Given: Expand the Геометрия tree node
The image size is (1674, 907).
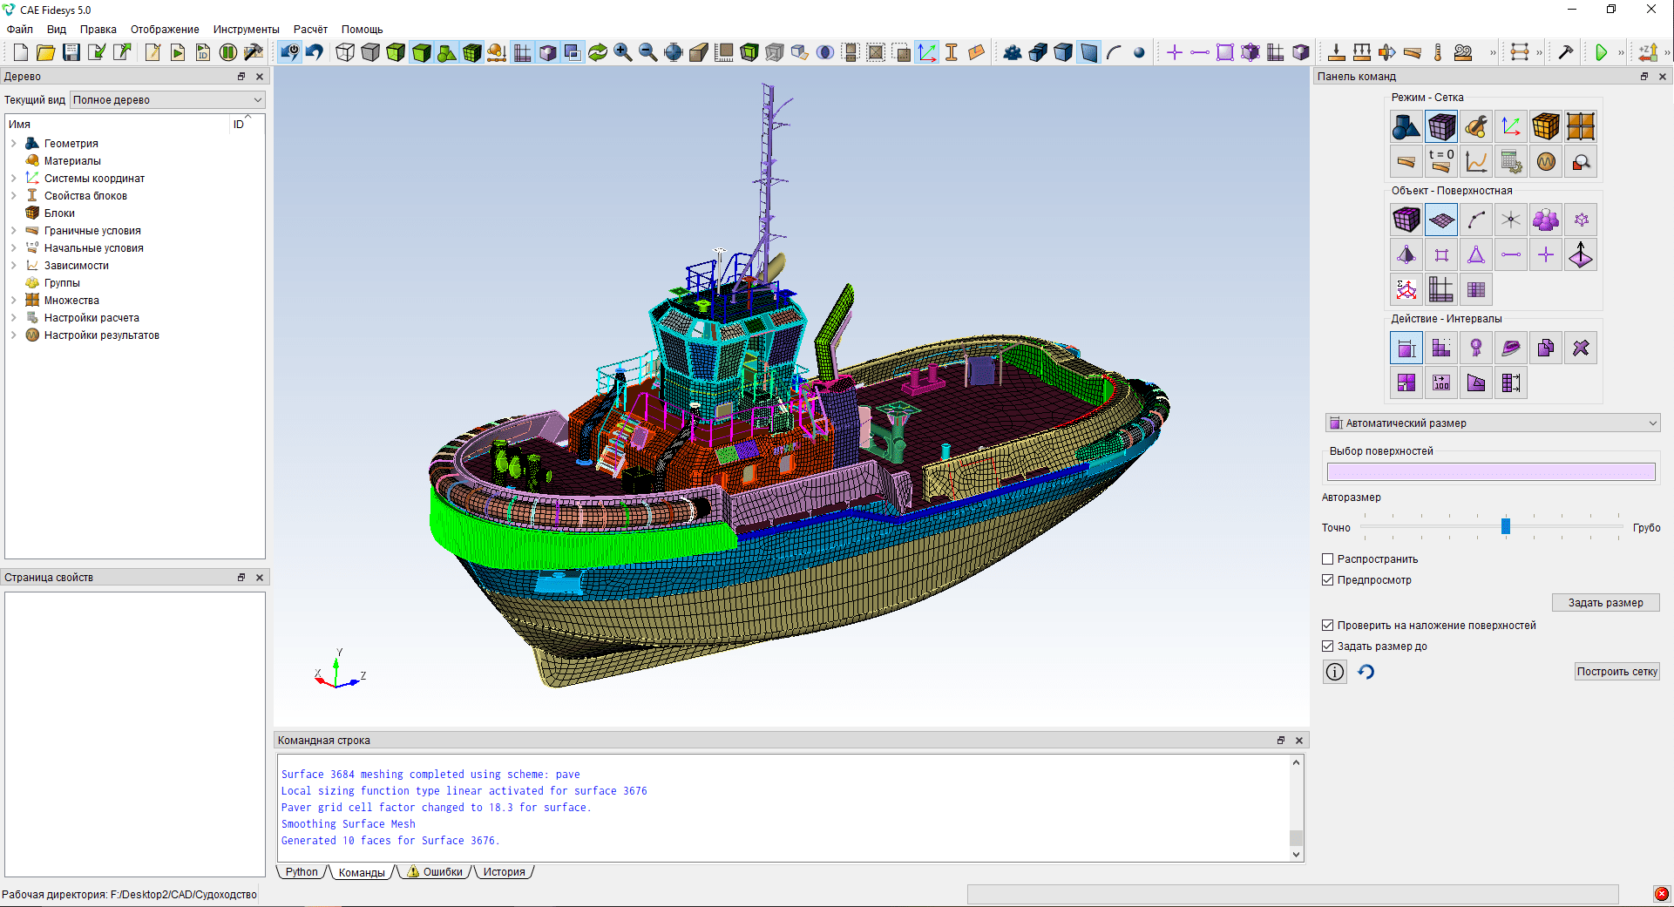Looking at the screenshot, I should pyautogui.click(x=14, y=144).
